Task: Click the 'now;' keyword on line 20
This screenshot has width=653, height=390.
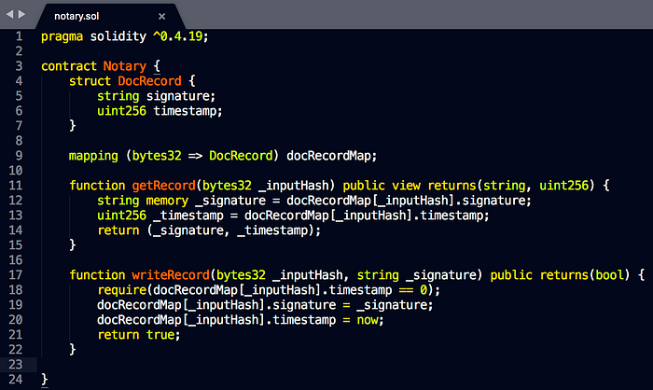Action: pos(370,320)
